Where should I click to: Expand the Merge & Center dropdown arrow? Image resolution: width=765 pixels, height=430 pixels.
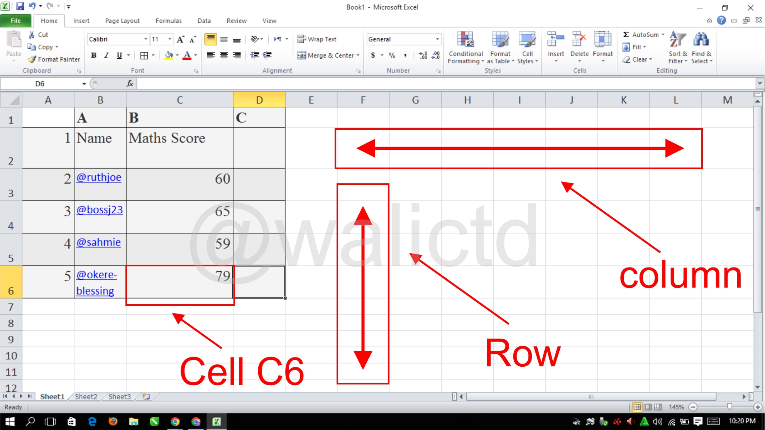[x=358, y=56]
